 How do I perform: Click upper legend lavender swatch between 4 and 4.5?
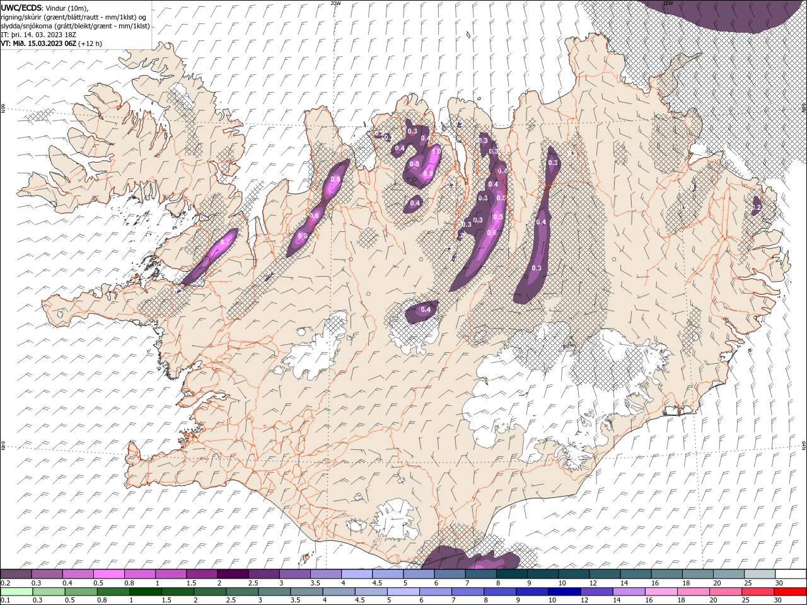coord(357,574)
